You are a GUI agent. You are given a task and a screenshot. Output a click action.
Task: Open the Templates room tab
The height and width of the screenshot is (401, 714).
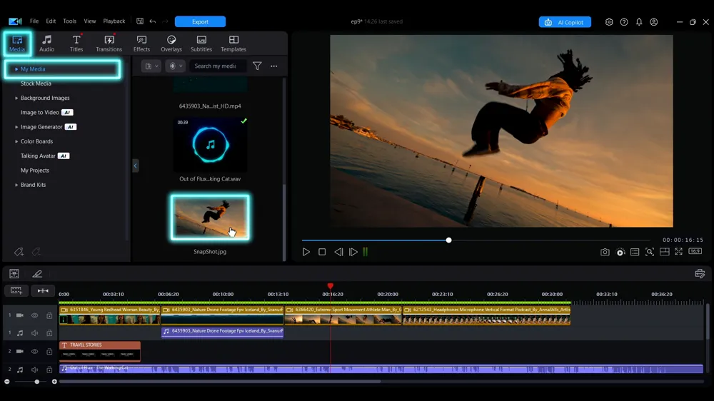233,44
